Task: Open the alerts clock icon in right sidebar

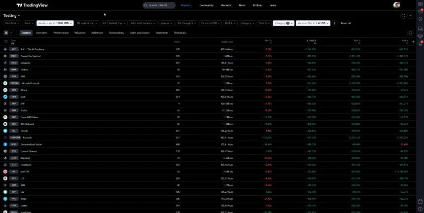Action: click(x=420, y=11)
